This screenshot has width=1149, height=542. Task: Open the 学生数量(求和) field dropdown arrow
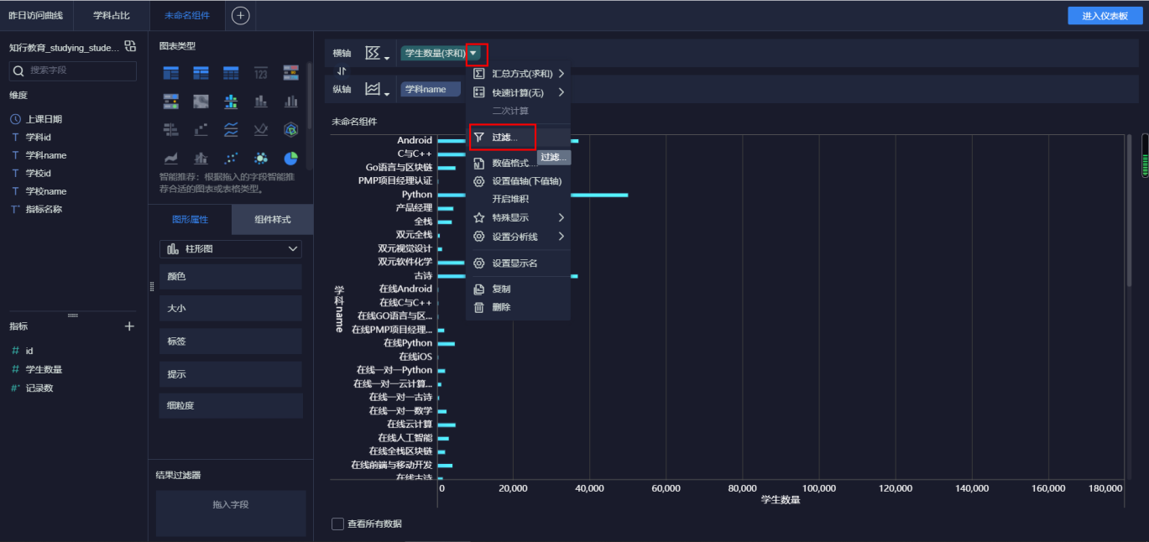coord(474,53)
